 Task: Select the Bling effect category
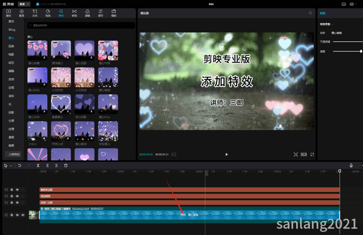pos(11,29)
